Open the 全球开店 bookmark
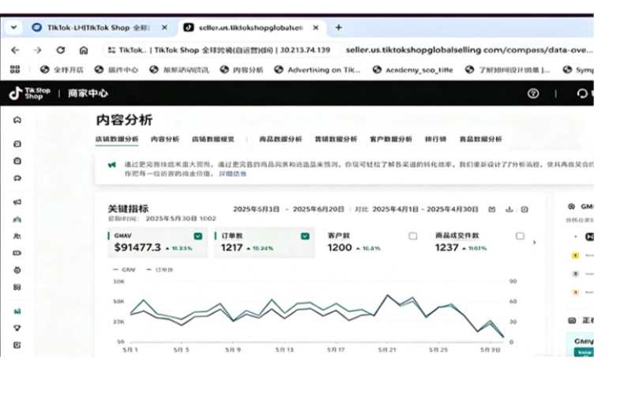This screenshot has width=632, height=395. point(62,70)
